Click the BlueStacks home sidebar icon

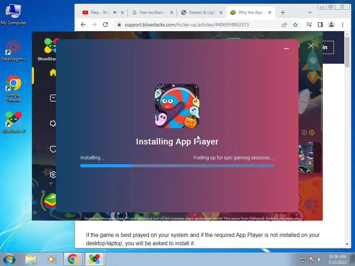53,72
